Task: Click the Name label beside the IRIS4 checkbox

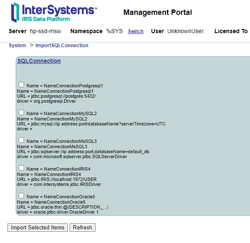Action: (x=58, y=169)
